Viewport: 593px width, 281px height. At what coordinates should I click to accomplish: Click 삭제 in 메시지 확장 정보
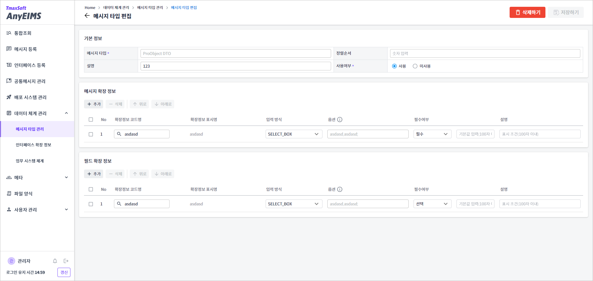pos(115,104)
